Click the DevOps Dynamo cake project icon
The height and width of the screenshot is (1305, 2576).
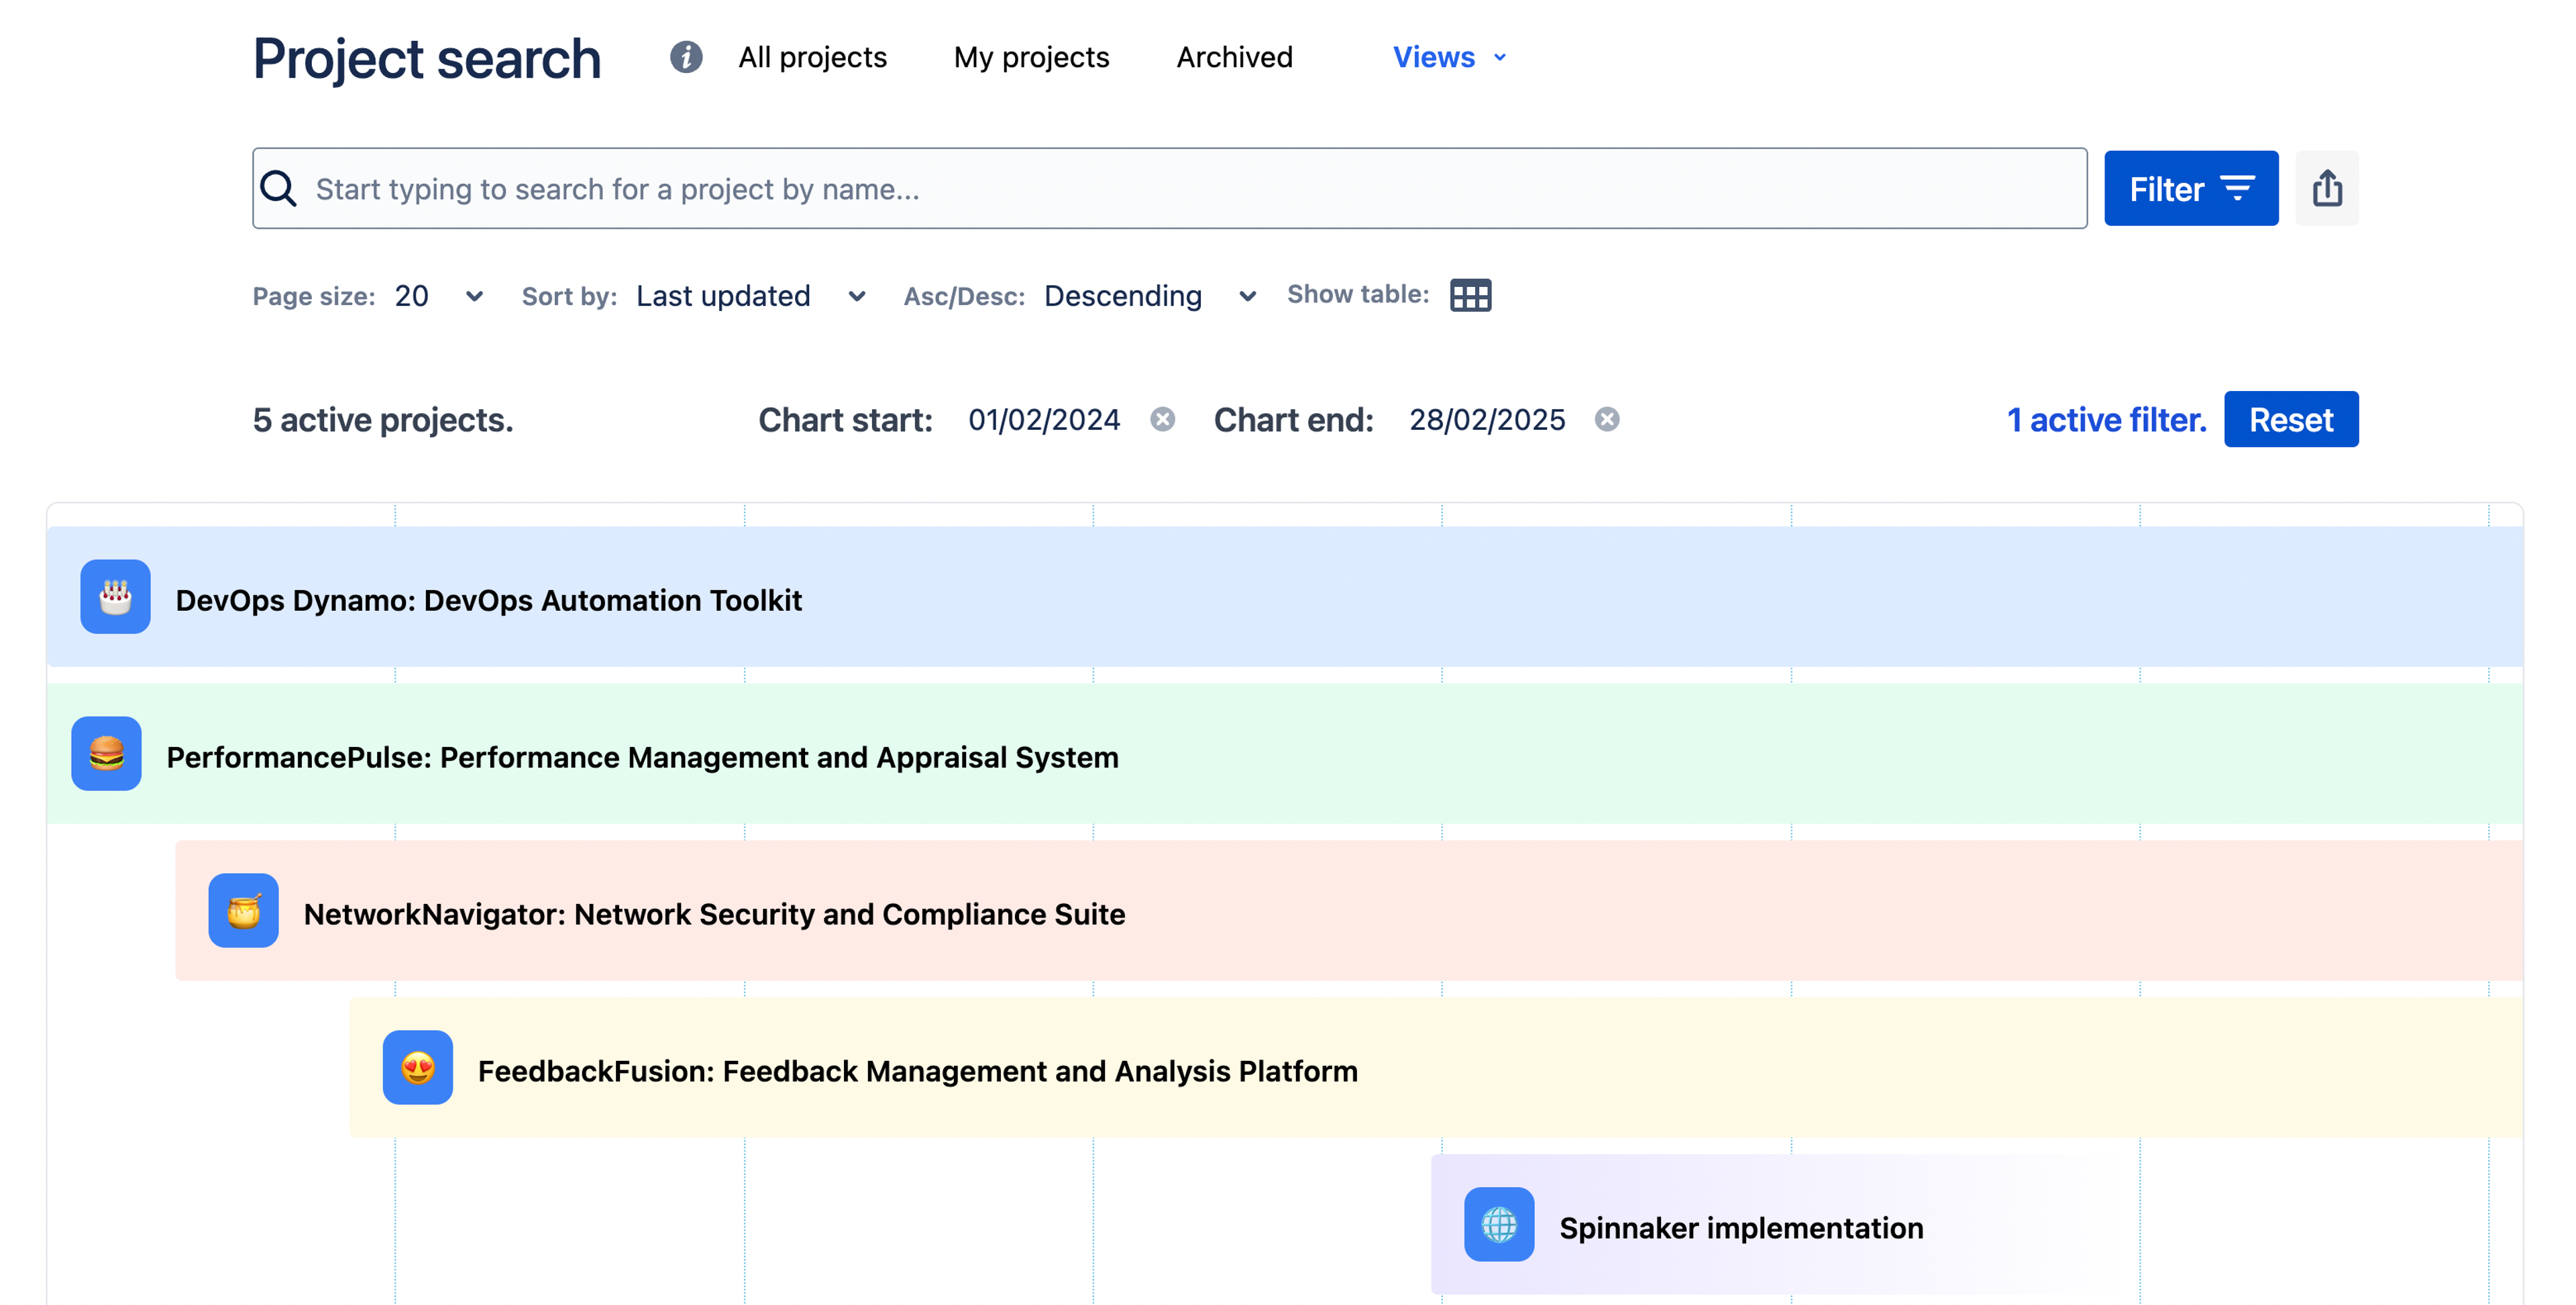[115, 597]
